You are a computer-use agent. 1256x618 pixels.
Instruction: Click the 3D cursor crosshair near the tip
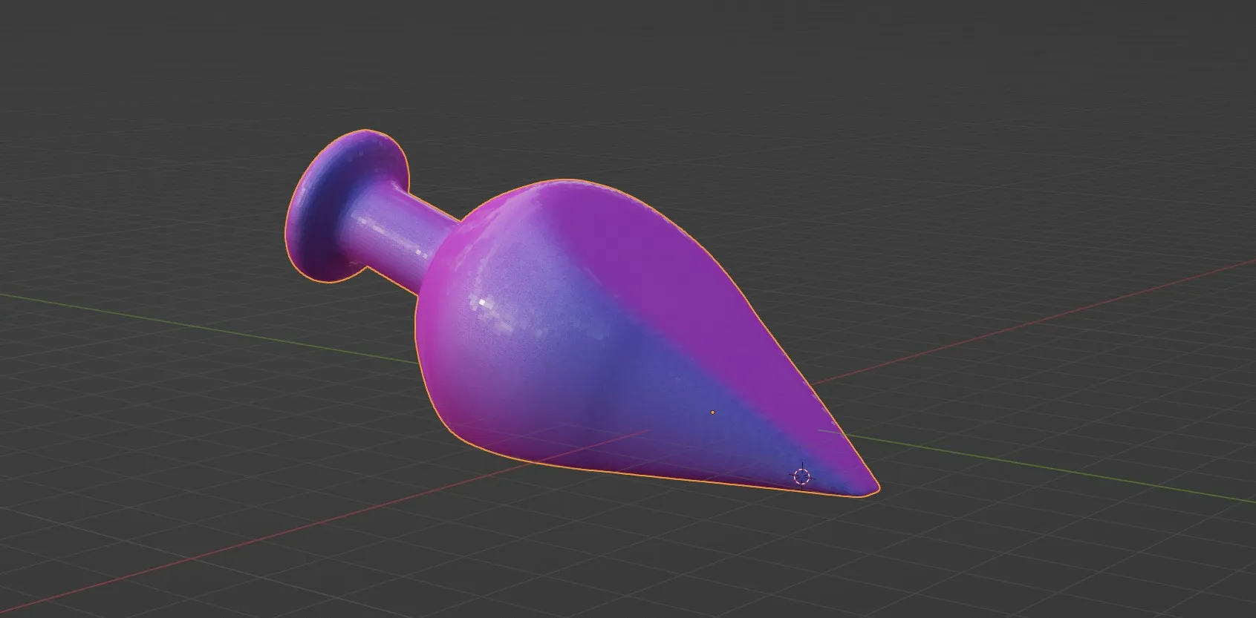tap(801, 476)
